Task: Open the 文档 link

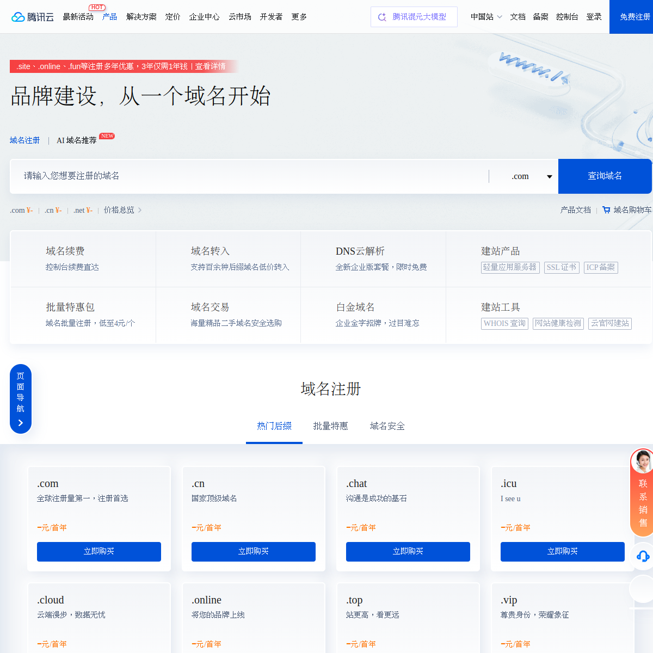Action: pos(518,17)
